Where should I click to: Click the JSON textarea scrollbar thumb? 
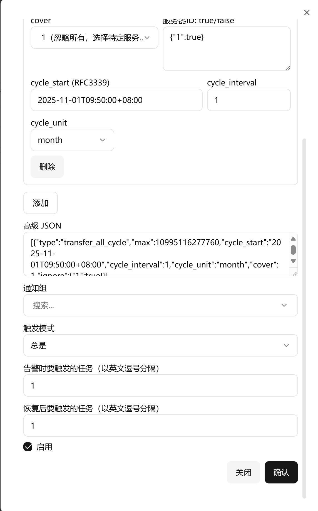(x=292, y=250)
